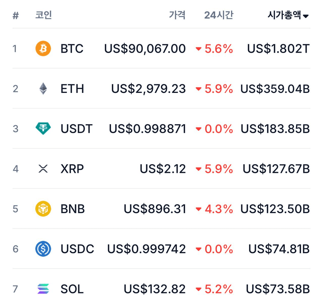Sort the table by 24시간 column

click(219, 15)
